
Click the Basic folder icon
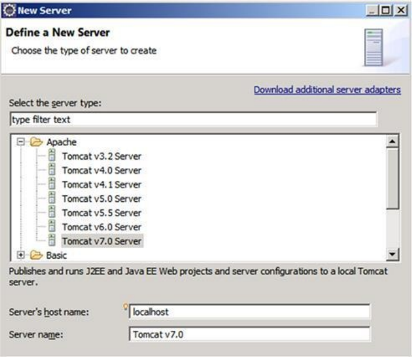coord(36,255)
